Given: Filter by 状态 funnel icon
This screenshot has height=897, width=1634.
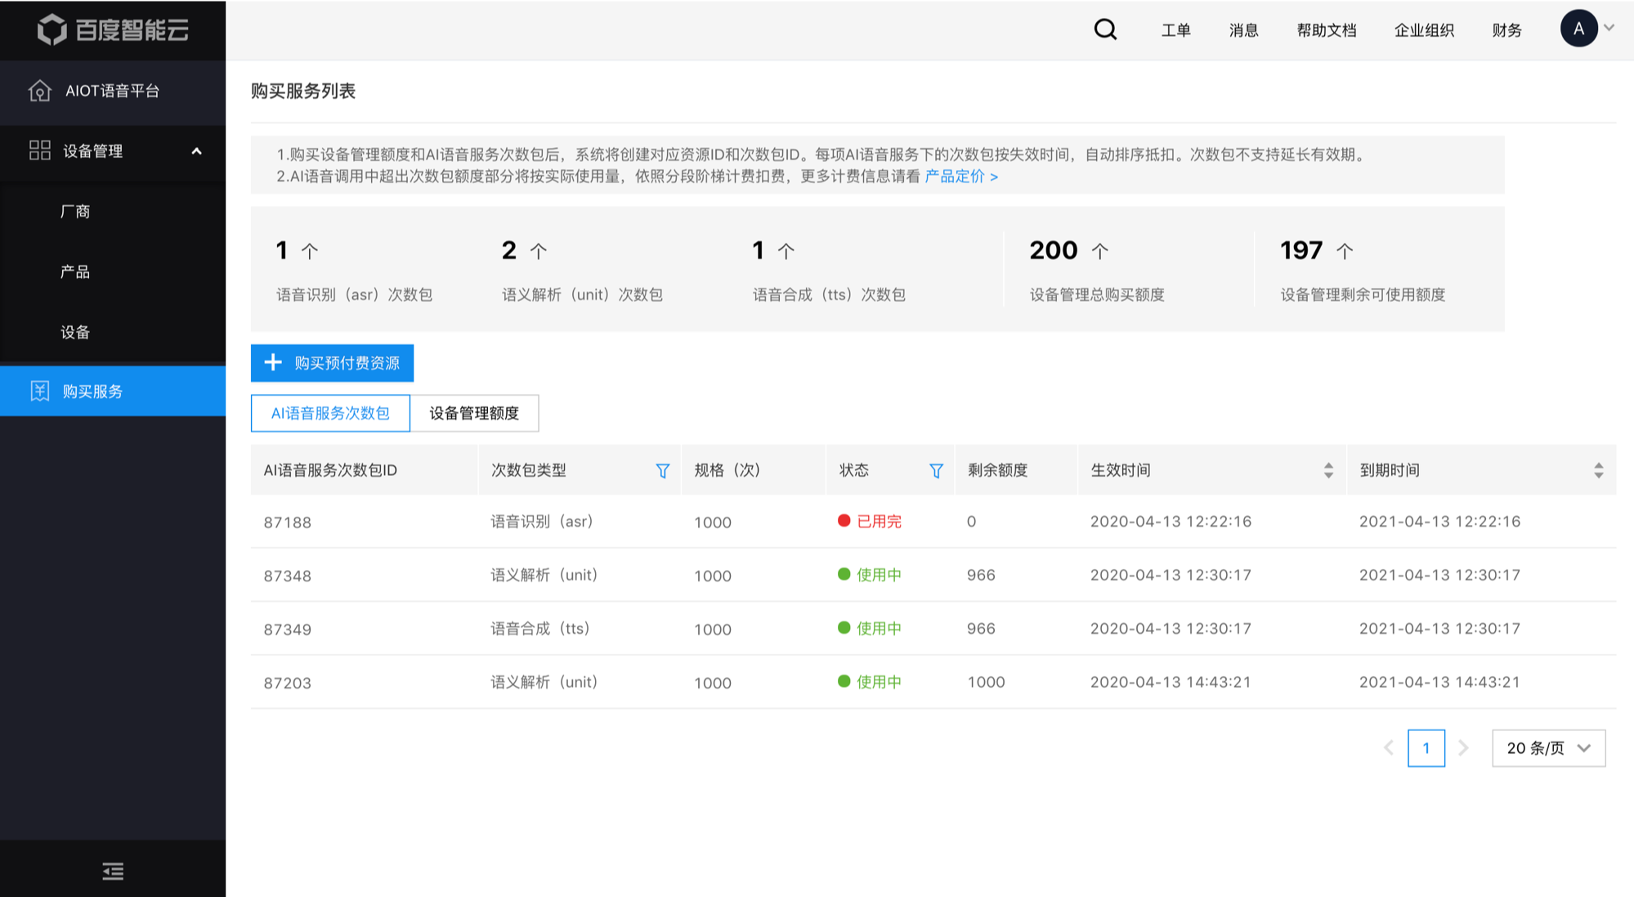Looking at the screenshot, I should 936,470.
